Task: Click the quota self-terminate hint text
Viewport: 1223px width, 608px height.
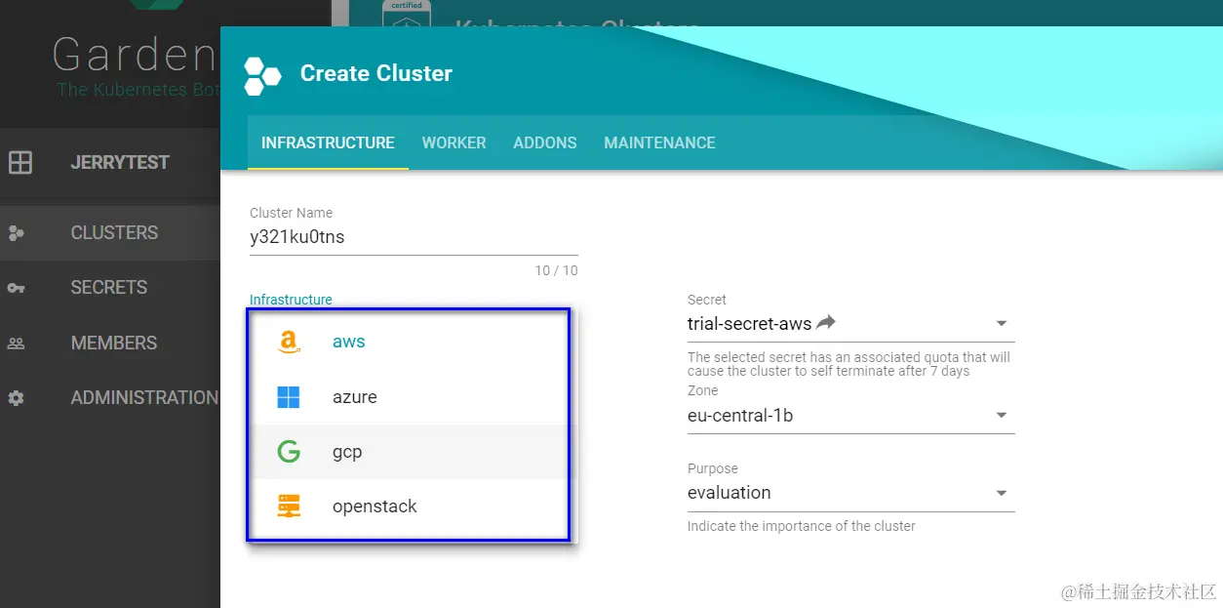Action: tap(848, 364)
